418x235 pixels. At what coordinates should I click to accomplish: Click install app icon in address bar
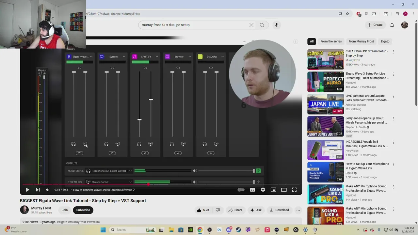(x=340, y=14)
